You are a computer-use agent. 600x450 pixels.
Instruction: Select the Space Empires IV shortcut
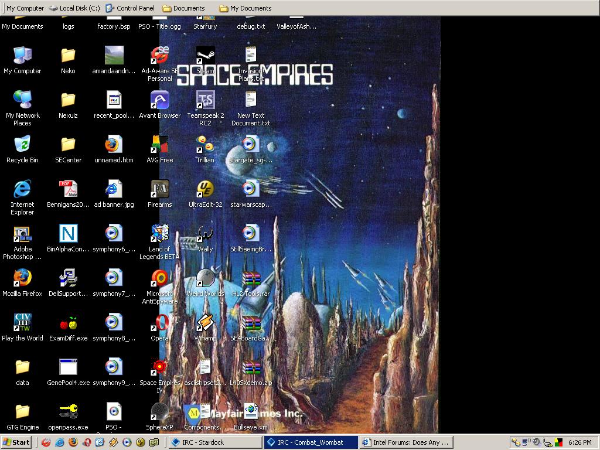[x=159, y=368]
